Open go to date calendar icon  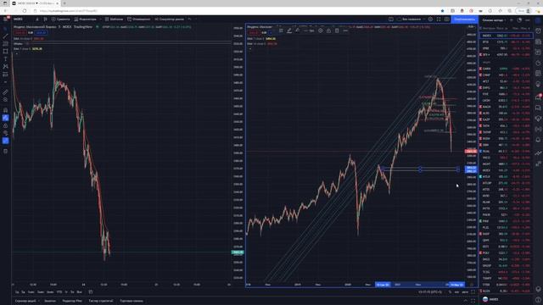91,292
